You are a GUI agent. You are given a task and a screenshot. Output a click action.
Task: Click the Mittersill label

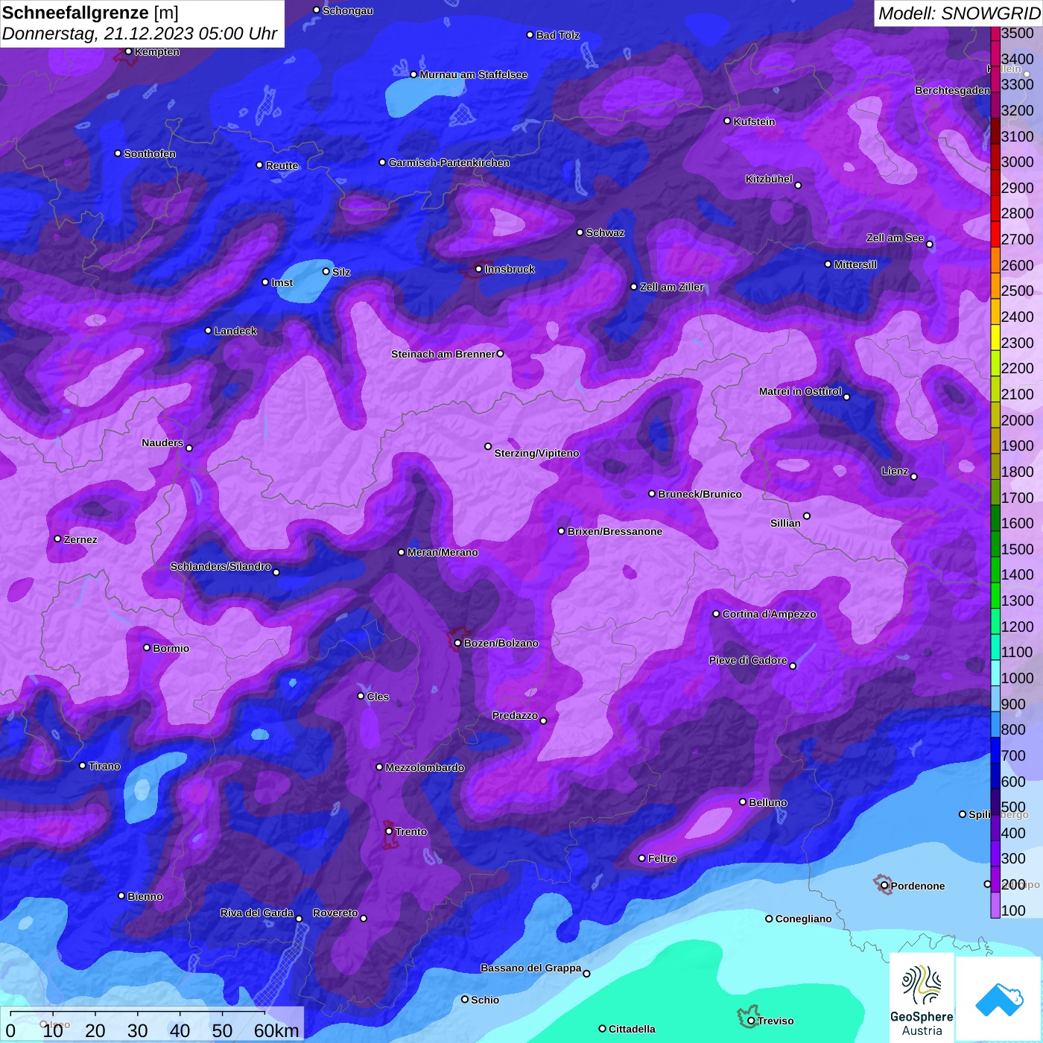tap(856, 264)
